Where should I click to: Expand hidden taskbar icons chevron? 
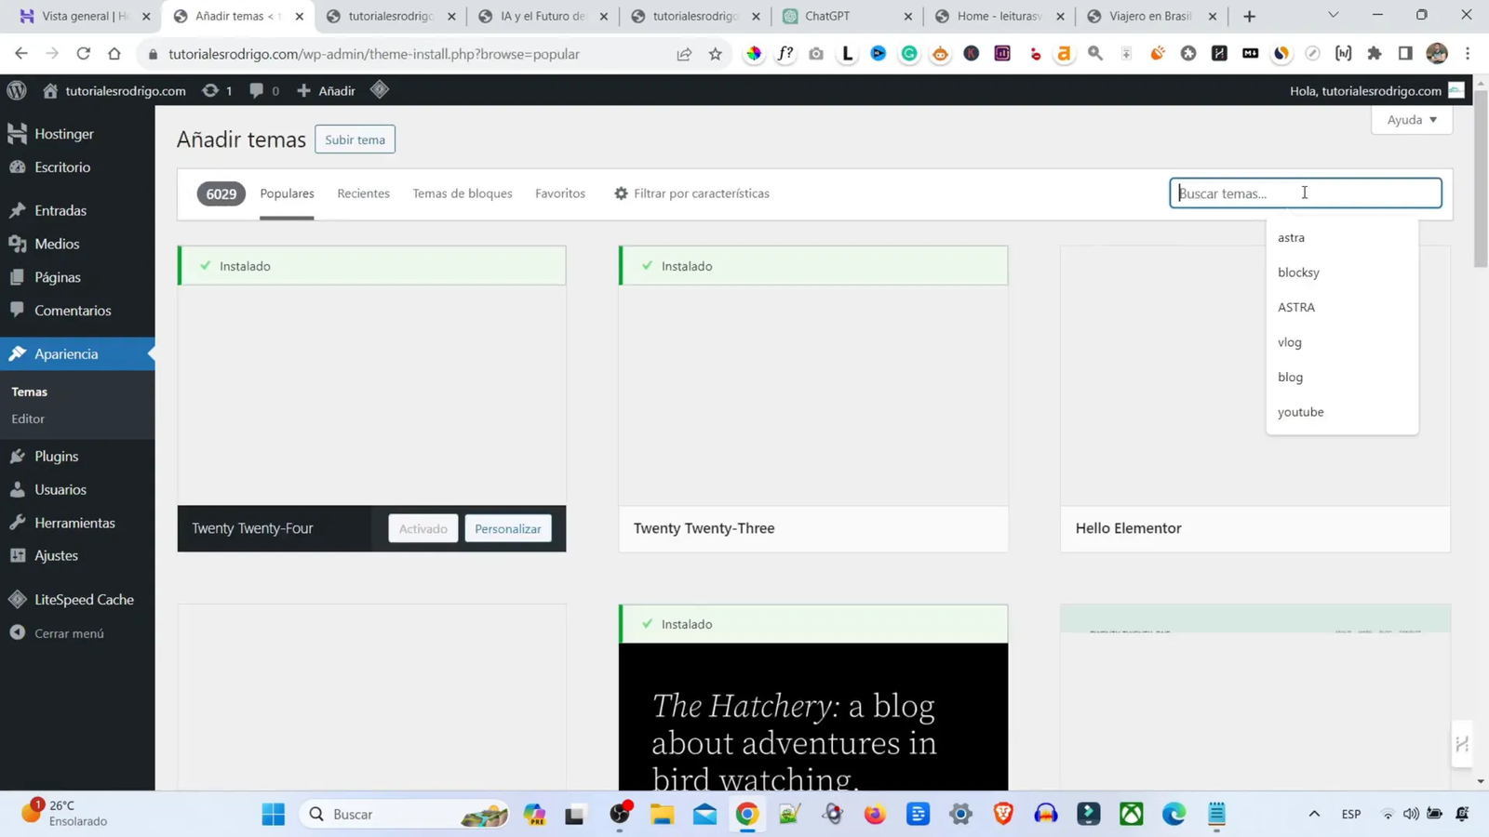(x=1314, y=814)
